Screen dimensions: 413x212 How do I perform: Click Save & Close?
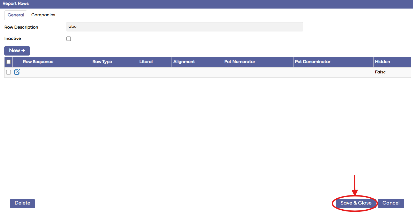[x=356, y=203]
